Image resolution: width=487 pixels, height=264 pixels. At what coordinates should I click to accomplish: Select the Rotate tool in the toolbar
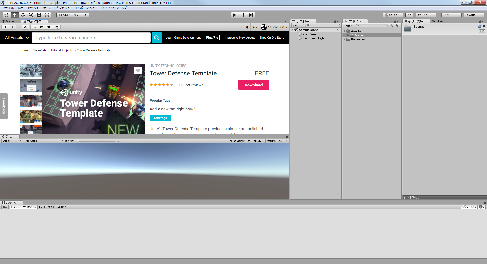[x=23, y=15]
